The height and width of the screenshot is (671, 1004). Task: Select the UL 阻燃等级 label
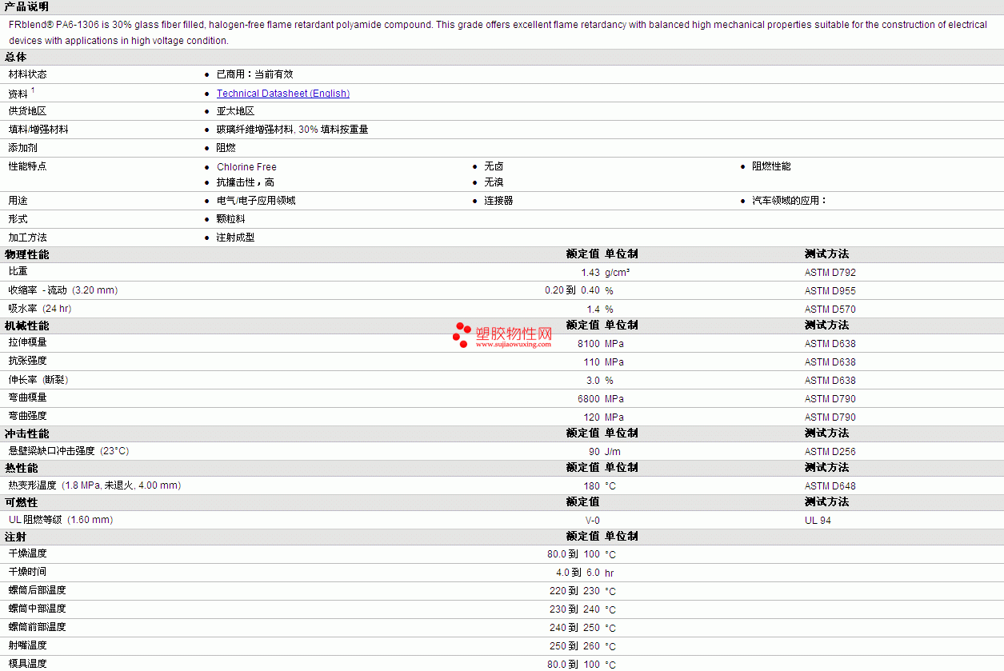click(61, 520)
